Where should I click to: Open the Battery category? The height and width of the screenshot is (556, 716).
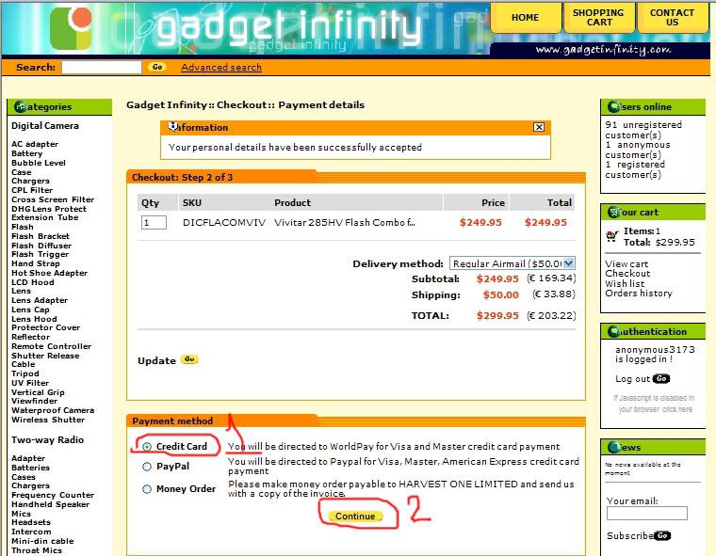click(26, 153)
